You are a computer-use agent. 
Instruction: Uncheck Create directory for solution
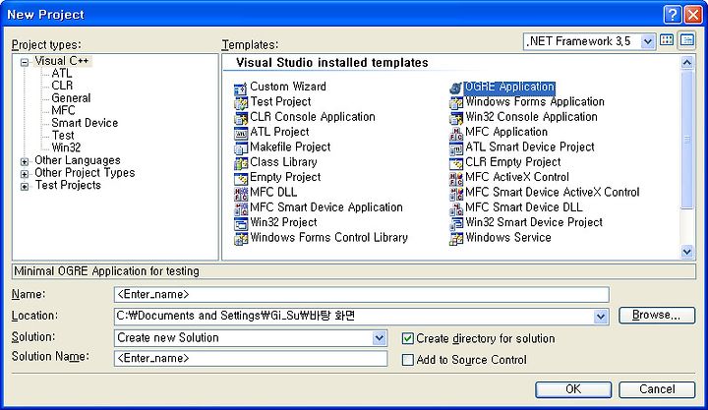tap(408, 338)
